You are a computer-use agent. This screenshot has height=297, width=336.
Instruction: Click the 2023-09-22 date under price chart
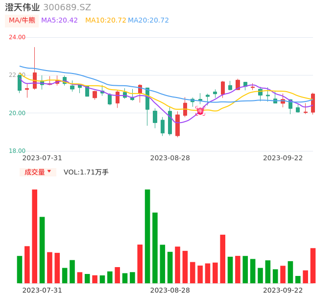coord(283,158)
